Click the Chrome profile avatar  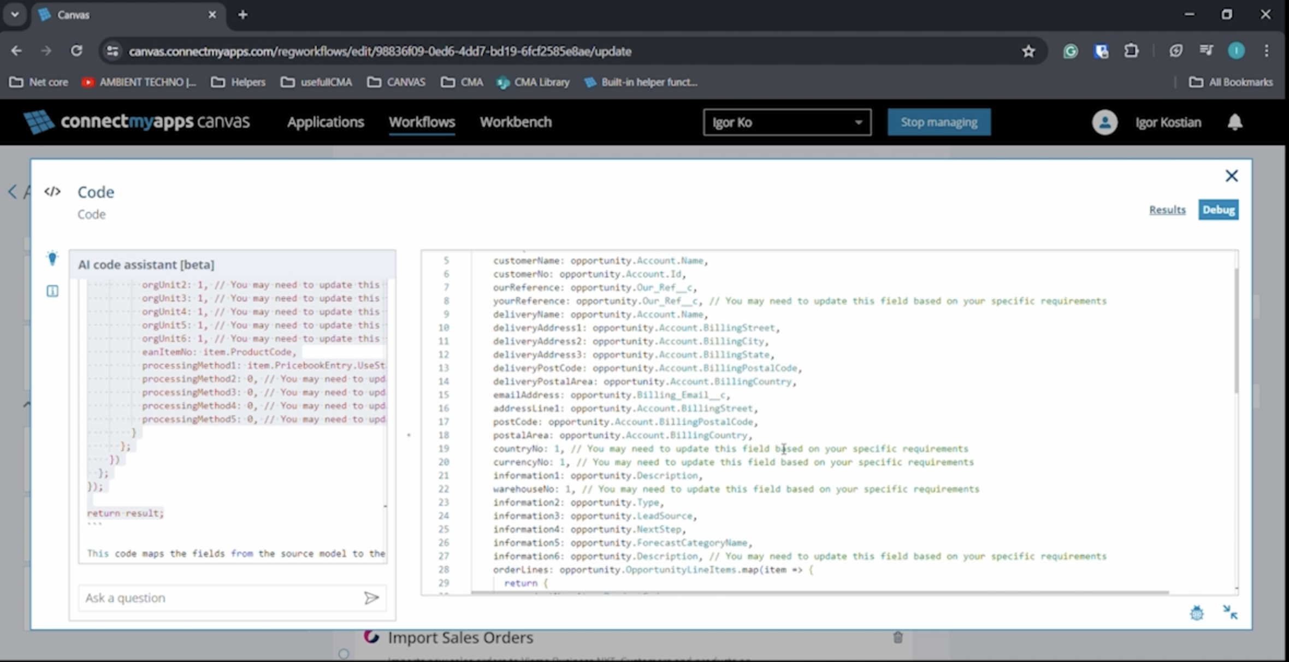[1237, 51]
